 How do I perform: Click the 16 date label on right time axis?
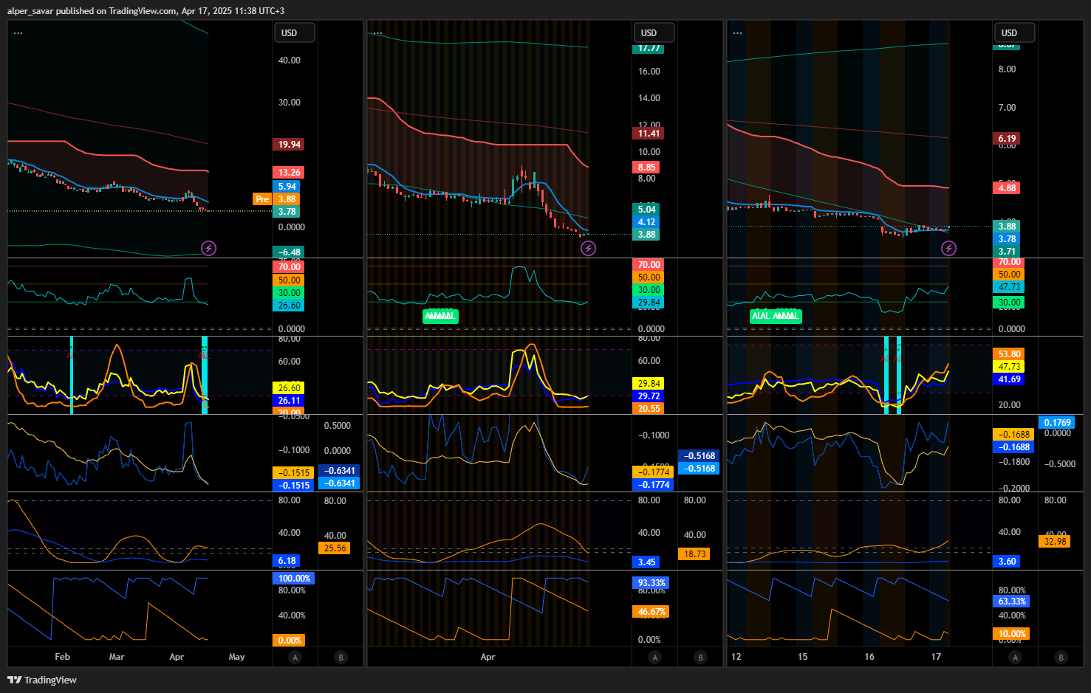click(x=869, y=657)
